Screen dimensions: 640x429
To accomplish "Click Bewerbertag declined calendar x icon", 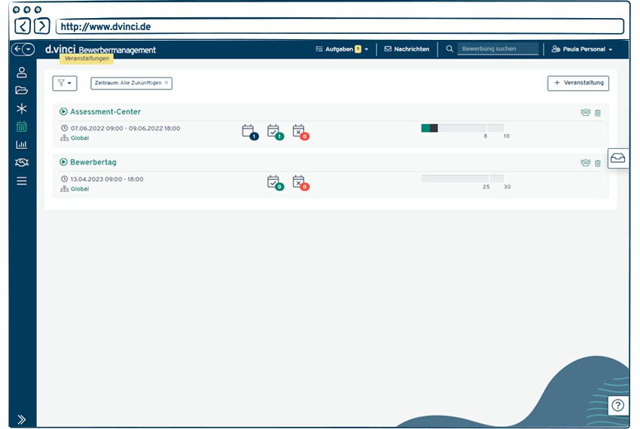I will 300,182.
